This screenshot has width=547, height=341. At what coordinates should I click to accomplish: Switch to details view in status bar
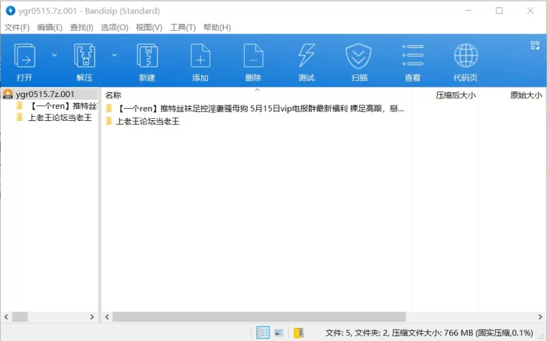pos(263,333)
